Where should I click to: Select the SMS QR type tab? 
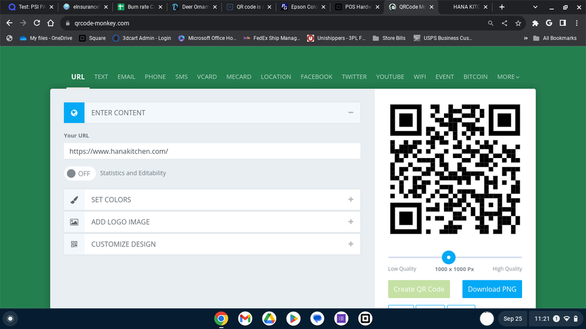pyautogui.click(x=181, y=77)
